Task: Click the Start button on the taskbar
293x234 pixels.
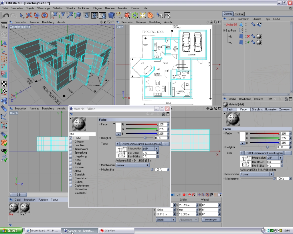Action: point(11,231)
